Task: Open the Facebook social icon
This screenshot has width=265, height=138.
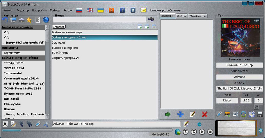Action: 122,10
